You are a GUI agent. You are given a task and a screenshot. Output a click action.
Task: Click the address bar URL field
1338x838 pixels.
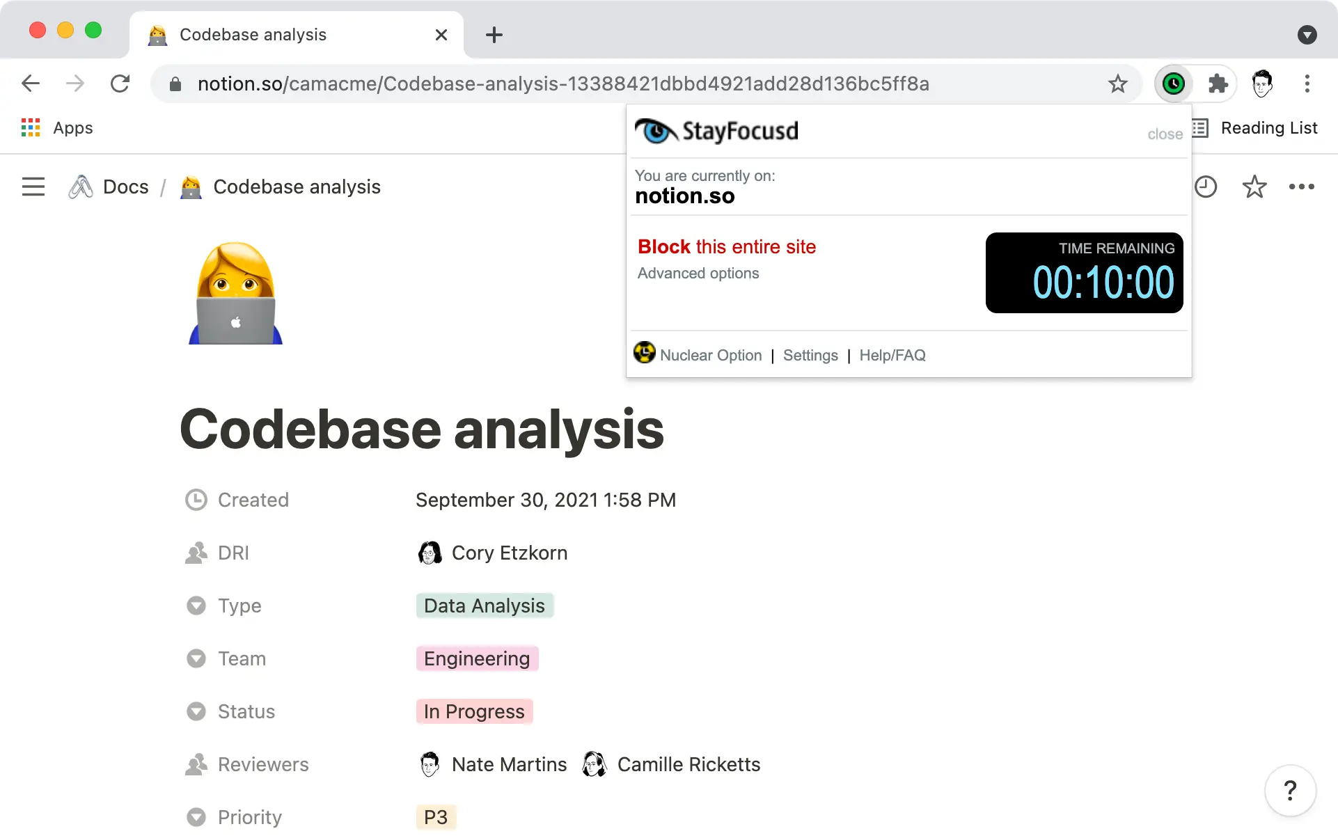562,84
